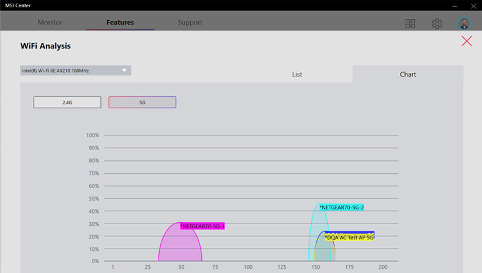Click the 100% gridline label
This screenshot has width=482, height=273.
tap(92, 135)
